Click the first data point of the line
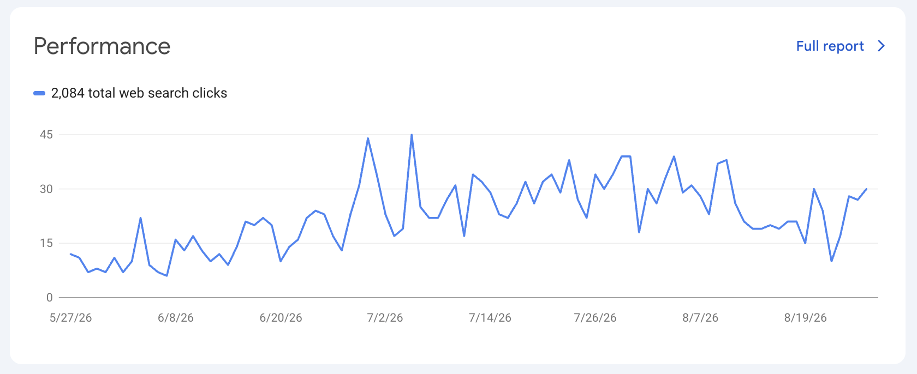 click(x=71, y=254)
